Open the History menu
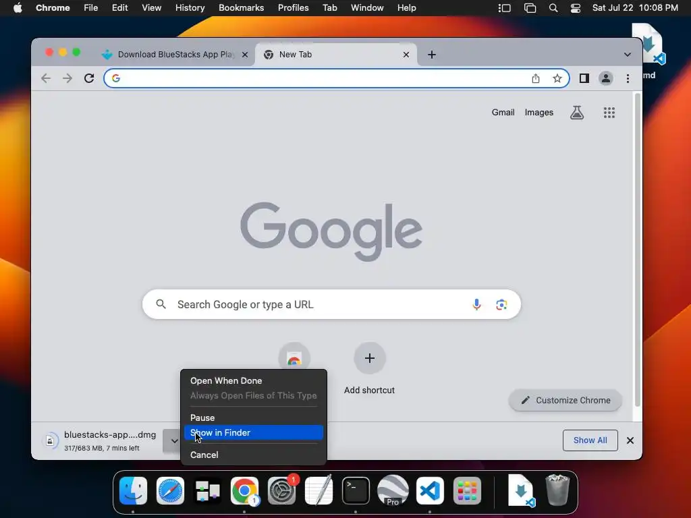The image size is (691, 518). 190,8
